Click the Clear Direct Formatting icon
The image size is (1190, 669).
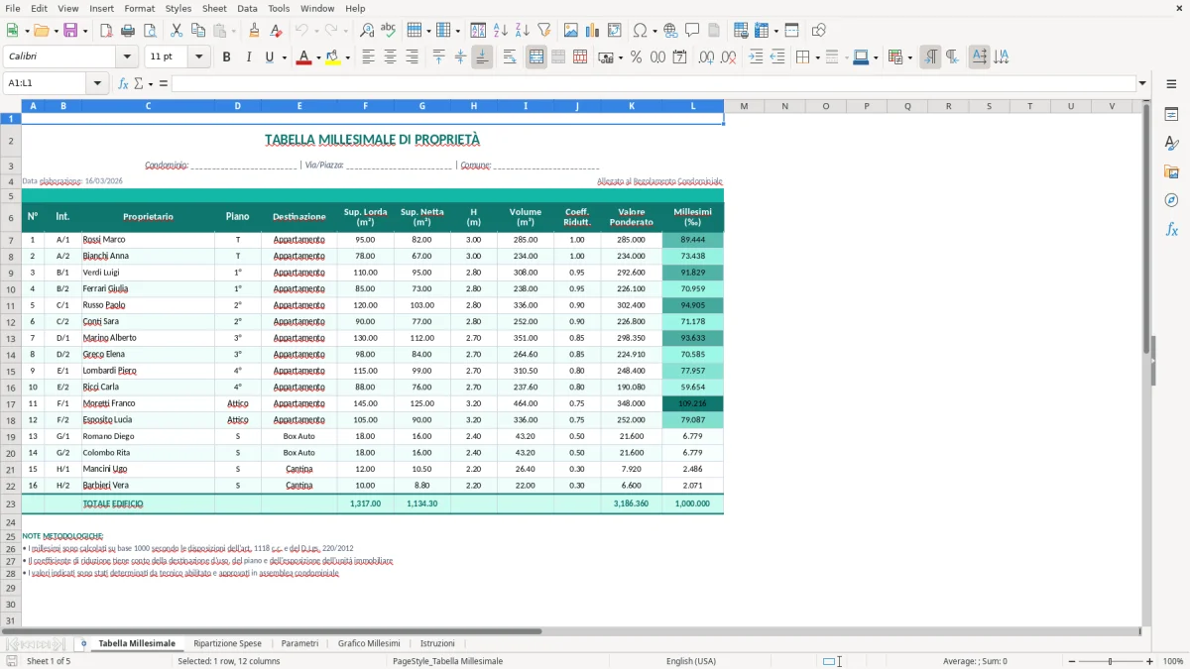pos(275,31)
